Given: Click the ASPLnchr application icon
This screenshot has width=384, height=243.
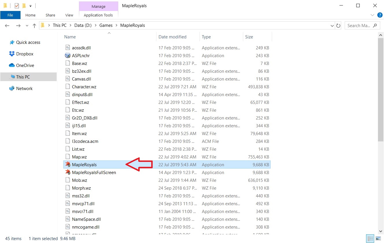Looking at the screenshot, I should pyautogui.click(x=68, y=55).
